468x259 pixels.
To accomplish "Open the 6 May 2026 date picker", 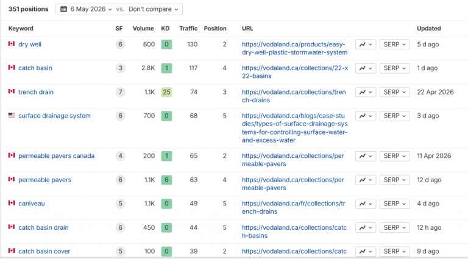I will pos(91,9).
